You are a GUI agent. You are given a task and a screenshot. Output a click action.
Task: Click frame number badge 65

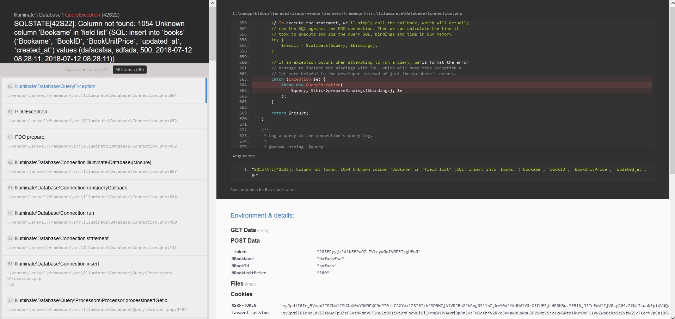point(10,86)
